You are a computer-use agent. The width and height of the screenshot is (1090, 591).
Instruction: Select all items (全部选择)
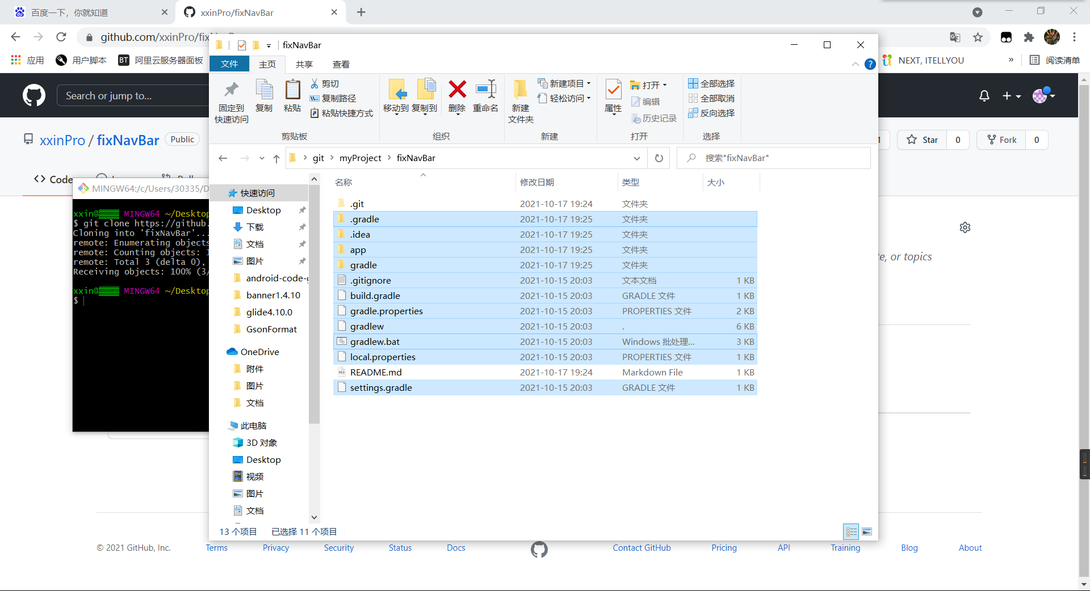(x=711, y=83)
